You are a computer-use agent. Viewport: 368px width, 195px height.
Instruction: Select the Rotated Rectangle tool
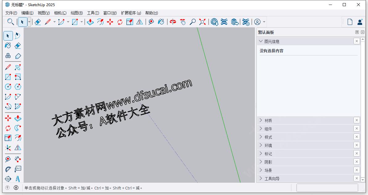18,77
